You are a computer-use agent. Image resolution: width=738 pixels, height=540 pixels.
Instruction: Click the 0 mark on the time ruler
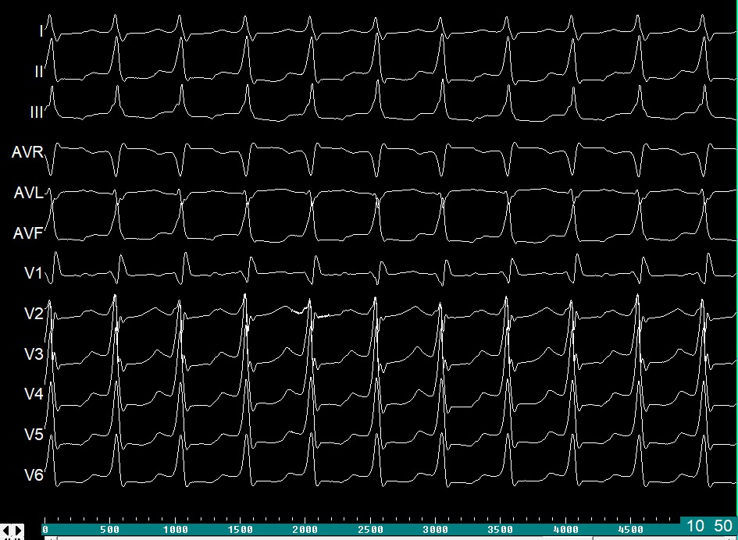click(45, 530)
